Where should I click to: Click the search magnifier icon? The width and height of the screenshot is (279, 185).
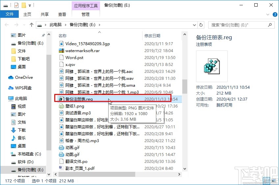(270, 25)
